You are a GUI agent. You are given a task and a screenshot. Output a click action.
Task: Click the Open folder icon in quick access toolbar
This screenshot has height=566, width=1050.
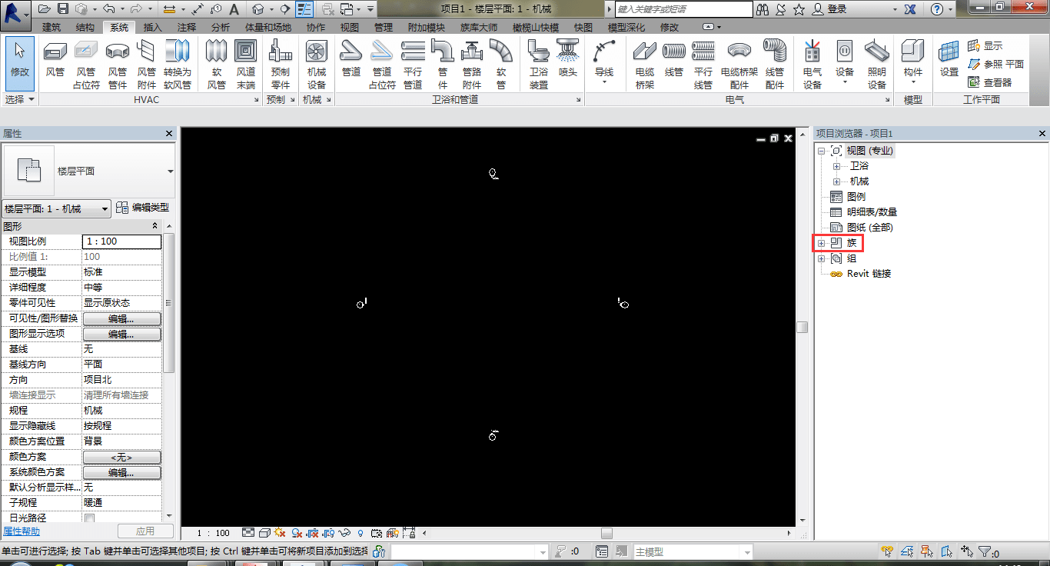[45, 9]
